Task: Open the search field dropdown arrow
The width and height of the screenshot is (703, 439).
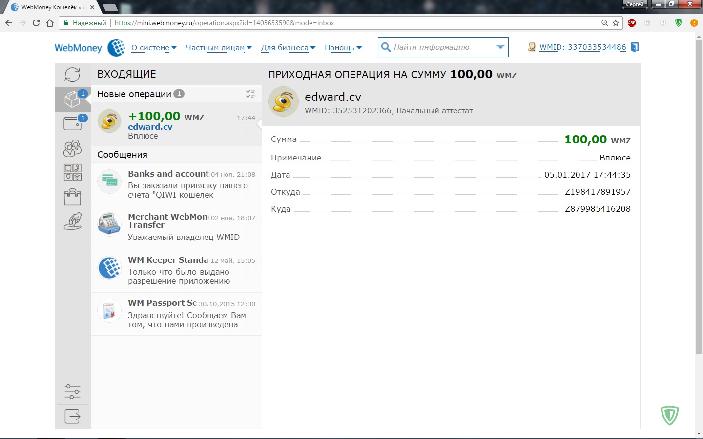Action: [500, 47]
